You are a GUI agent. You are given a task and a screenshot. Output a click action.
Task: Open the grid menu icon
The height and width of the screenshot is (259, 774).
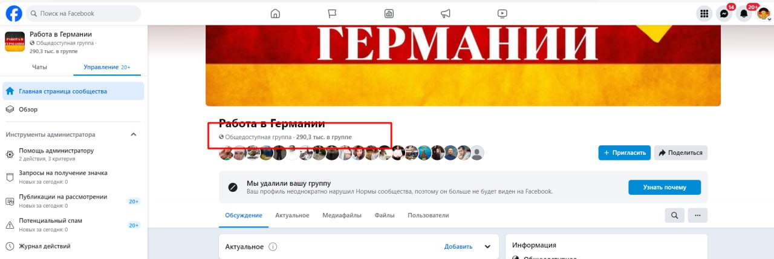pos(704,13)
